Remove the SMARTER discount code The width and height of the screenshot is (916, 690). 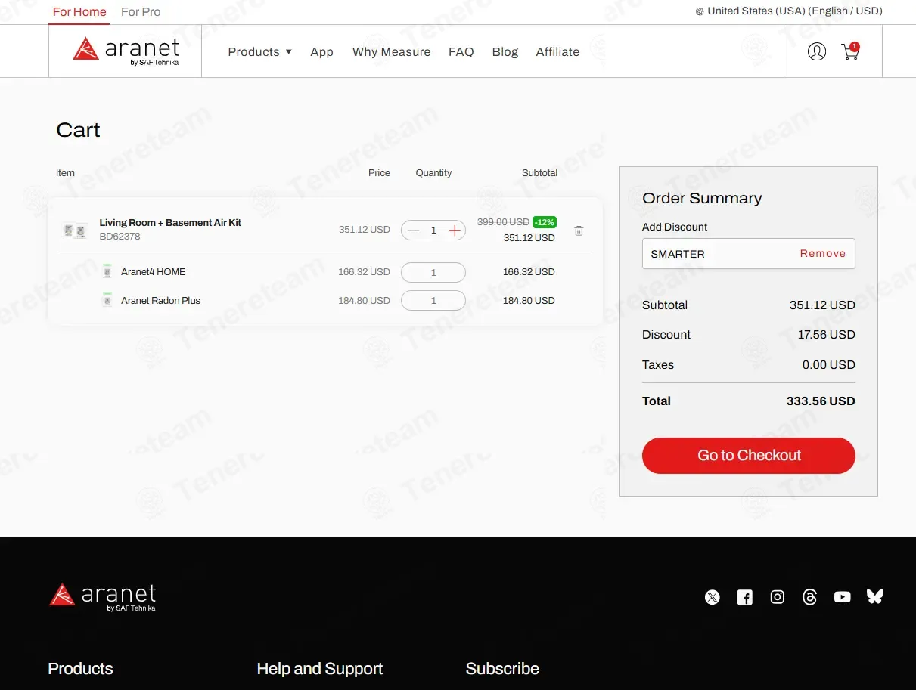pos(823,254)
